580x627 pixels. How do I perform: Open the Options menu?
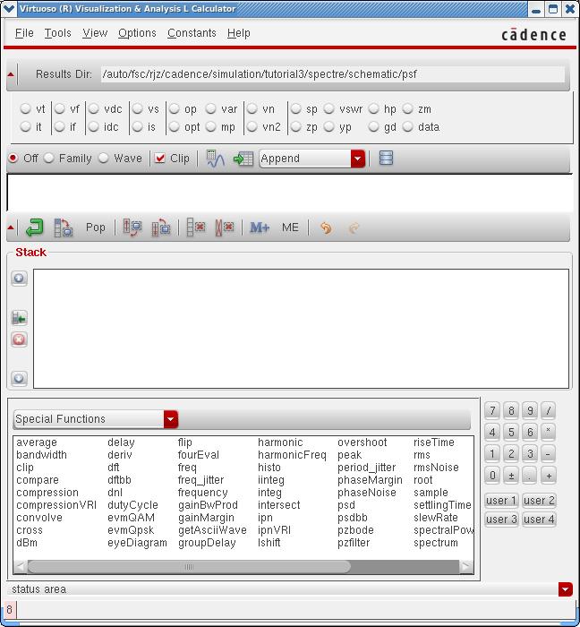pos(137,33)
